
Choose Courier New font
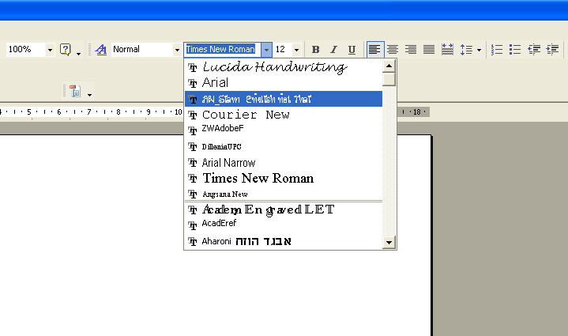coord(284,115)
